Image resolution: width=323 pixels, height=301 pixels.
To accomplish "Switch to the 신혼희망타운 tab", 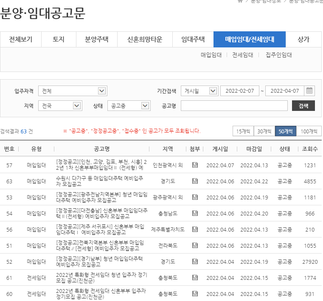I will [x=145, y=39].
